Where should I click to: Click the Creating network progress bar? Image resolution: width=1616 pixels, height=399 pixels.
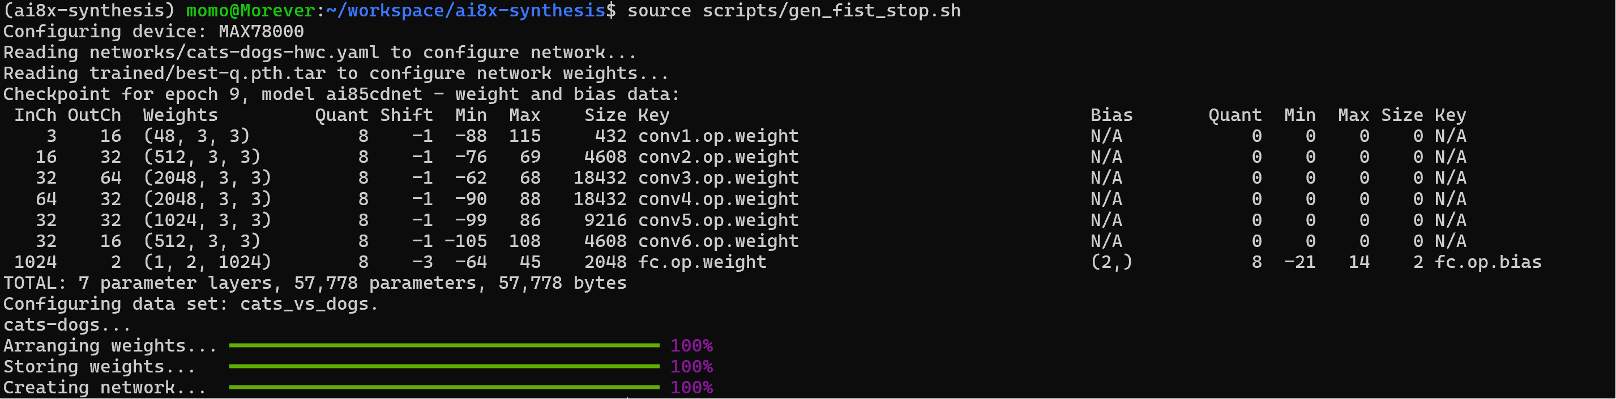[444, 388]
